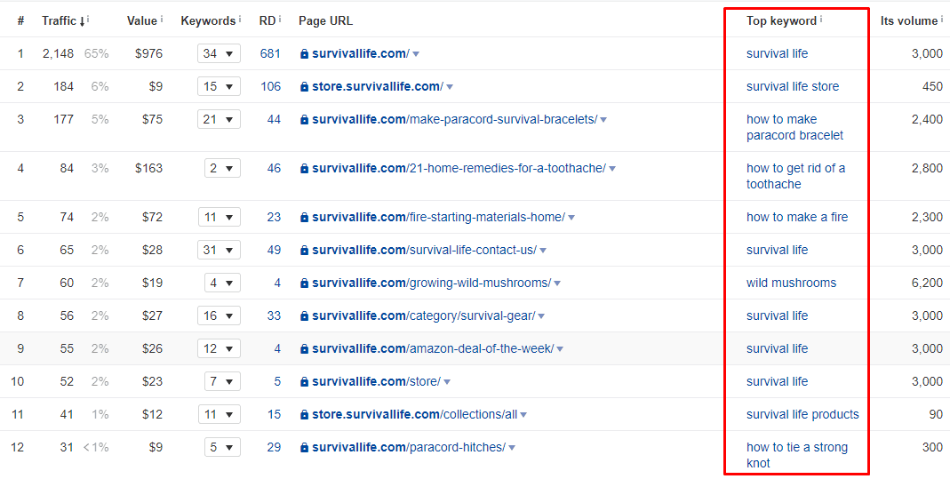Open 21-home-remedies-for-a-toothache page link
950x479 pixels.
point(459,168)
